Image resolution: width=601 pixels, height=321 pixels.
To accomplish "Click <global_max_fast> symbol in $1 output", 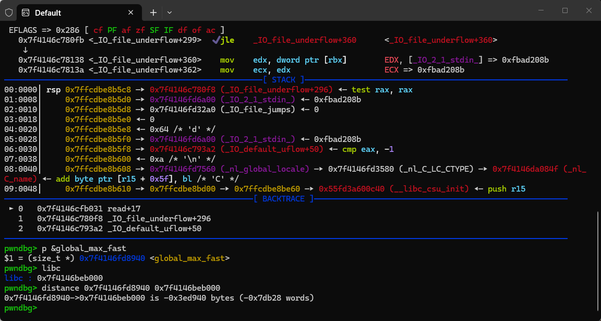I will [x=190, y=258].
